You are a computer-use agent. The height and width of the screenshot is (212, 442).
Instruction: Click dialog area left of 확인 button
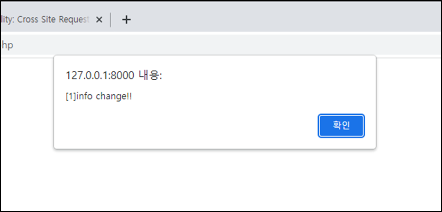click(183, 126)
